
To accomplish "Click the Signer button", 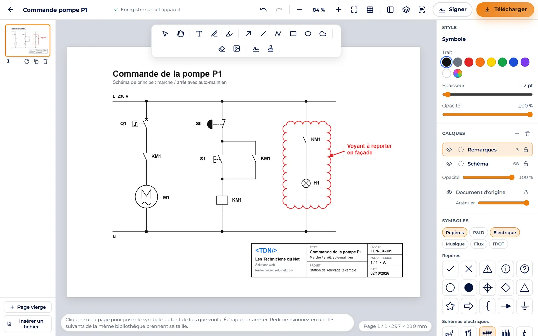I will tap(453, 10).
